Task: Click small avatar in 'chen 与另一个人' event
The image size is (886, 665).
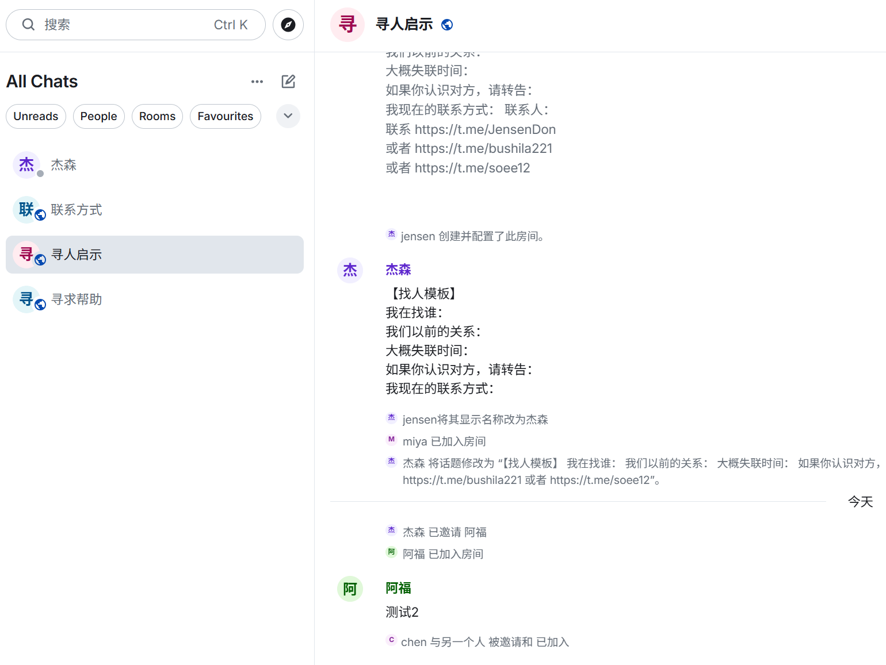Action: [392, 640]
